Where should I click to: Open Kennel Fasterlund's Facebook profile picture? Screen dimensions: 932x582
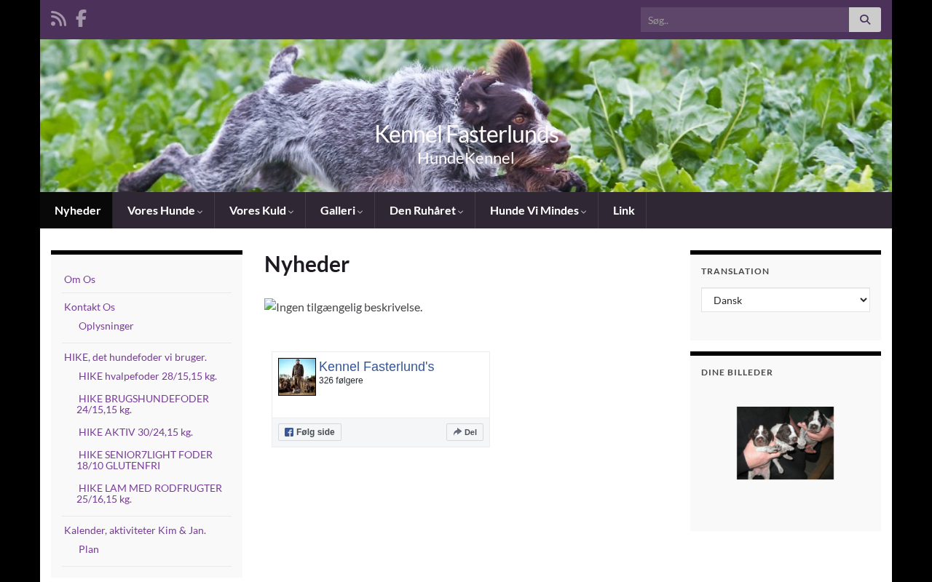point(297,377)
